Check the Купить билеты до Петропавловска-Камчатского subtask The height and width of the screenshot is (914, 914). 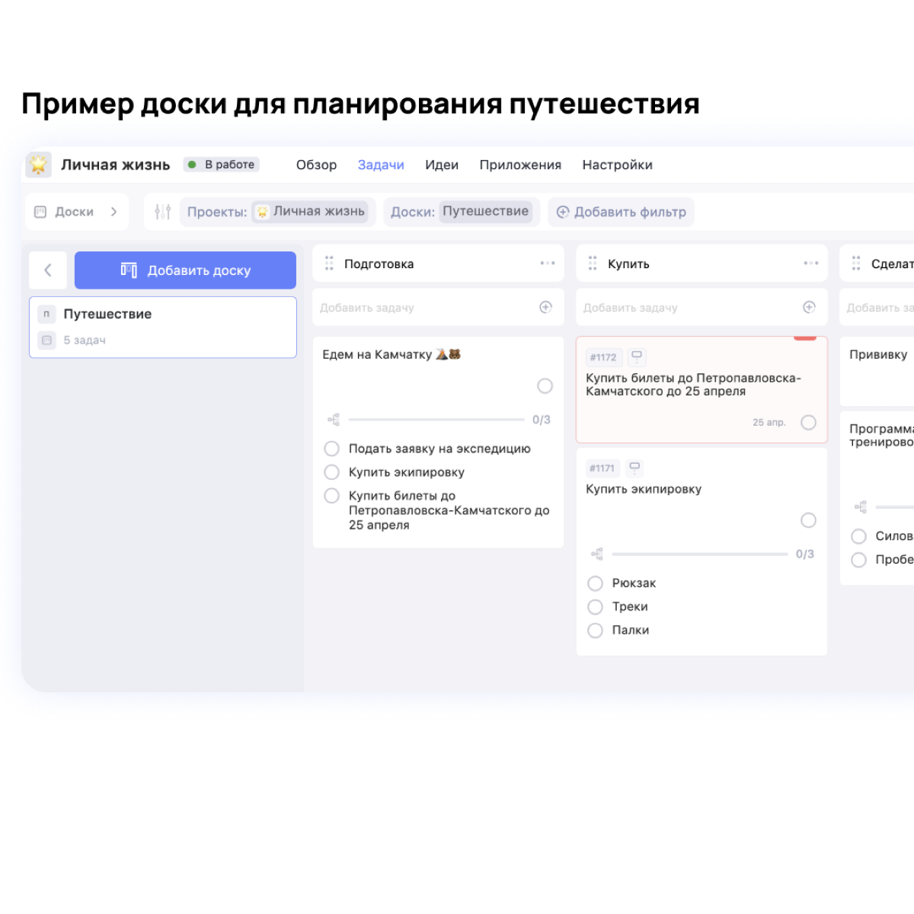coord(332,496)
